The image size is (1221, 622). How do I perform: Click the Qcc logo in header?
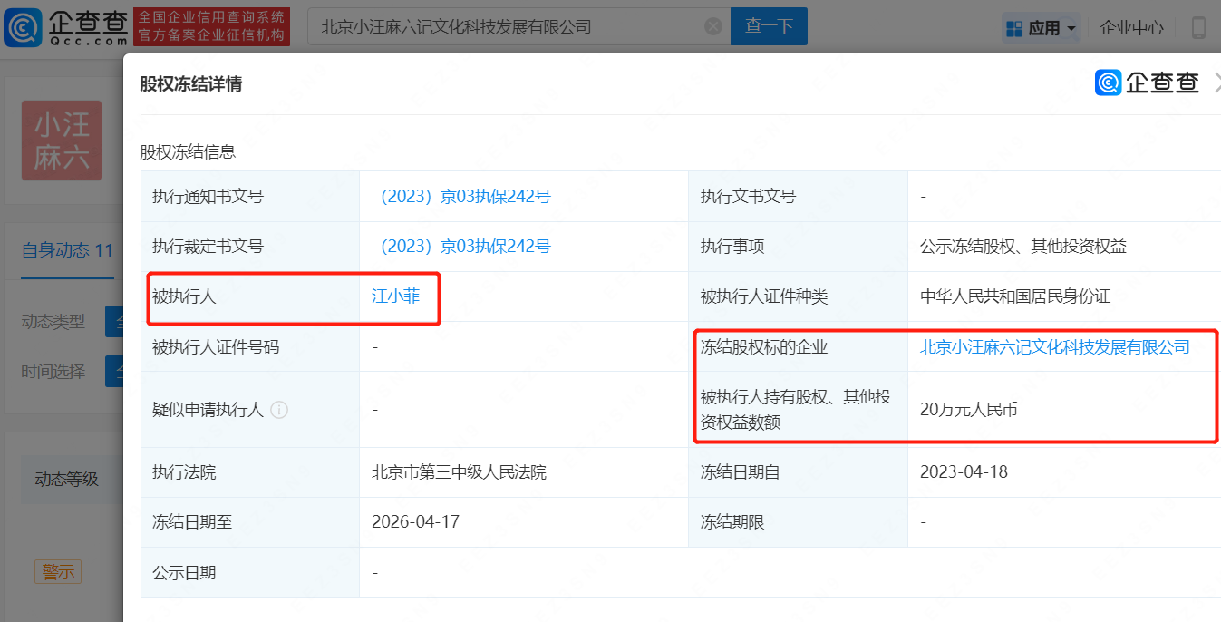click(x=66, y=27)
